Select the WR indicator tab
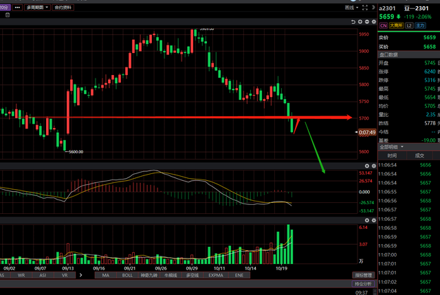 point(21,275)
